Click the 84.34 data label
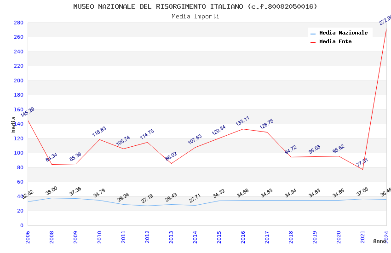The width and height of the screenshot is (391, 253). (x=52, y=157)
